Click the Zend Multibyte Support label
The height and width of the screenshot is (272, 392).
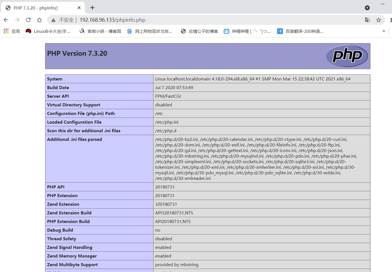pos(72,264)
